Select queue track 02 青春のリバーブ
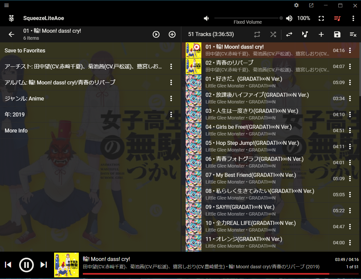361x279 pixels. coord(270,66)
